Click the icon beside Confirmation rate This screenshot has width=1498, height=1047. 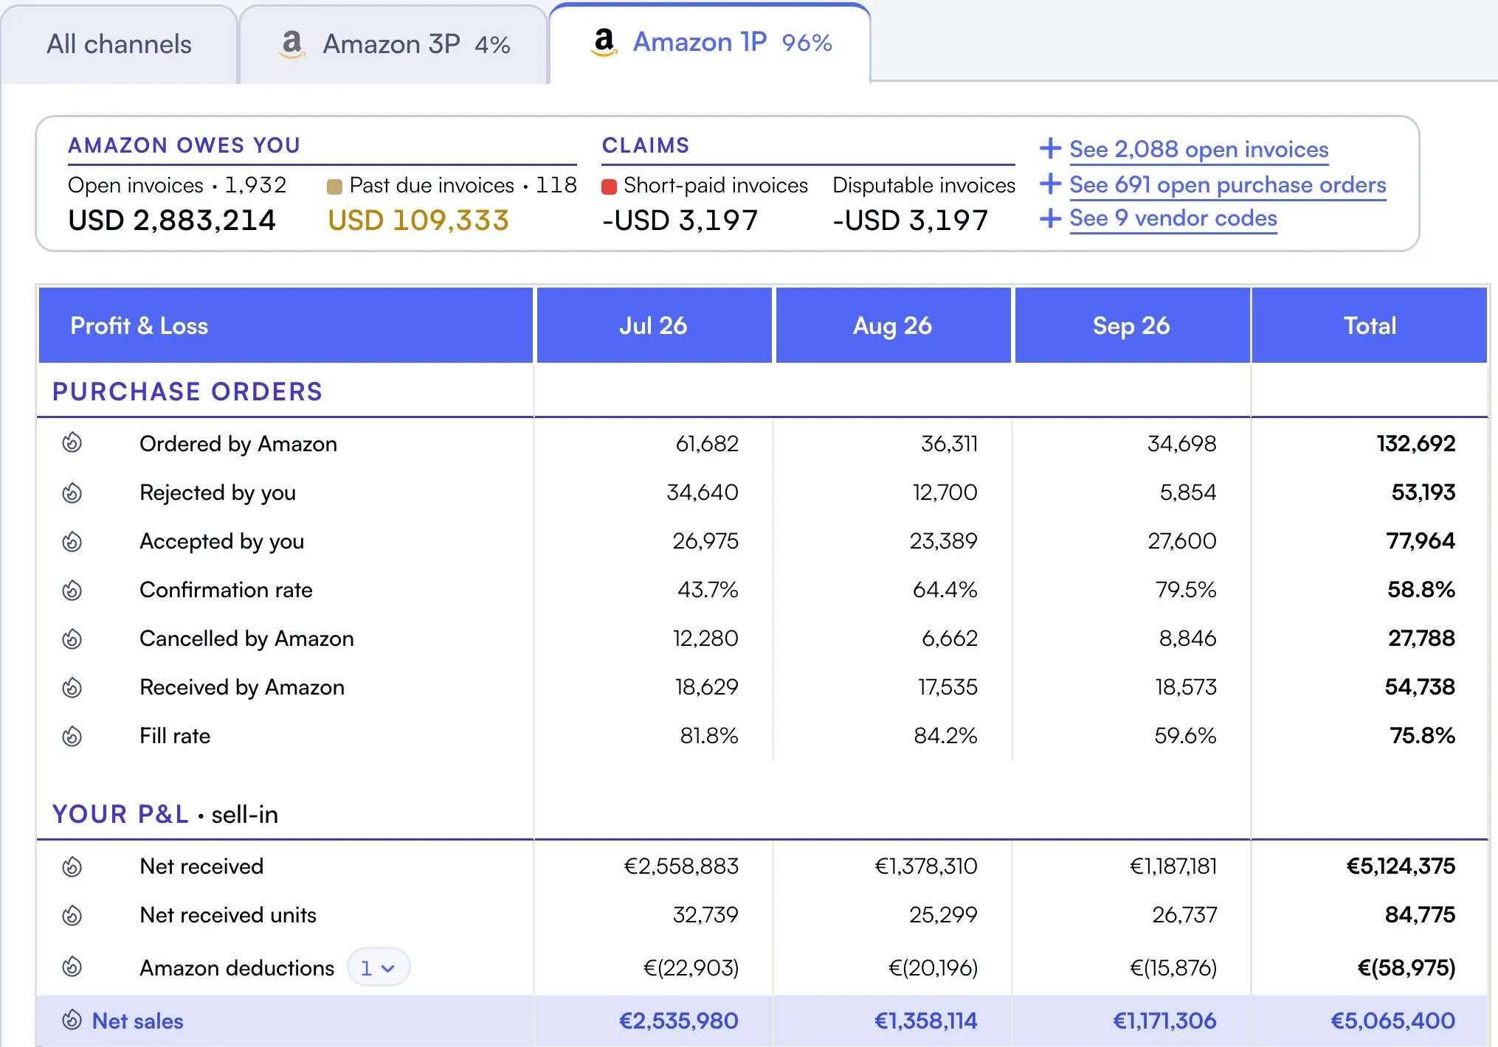[x=72, y=589]
